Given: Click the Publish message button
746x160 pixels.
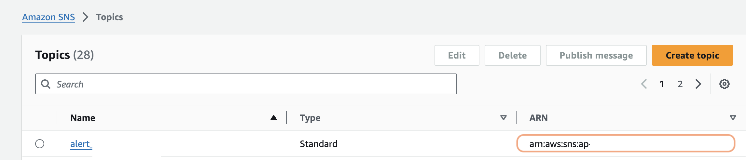Looking at the screenshot, I should coord(596,55).
